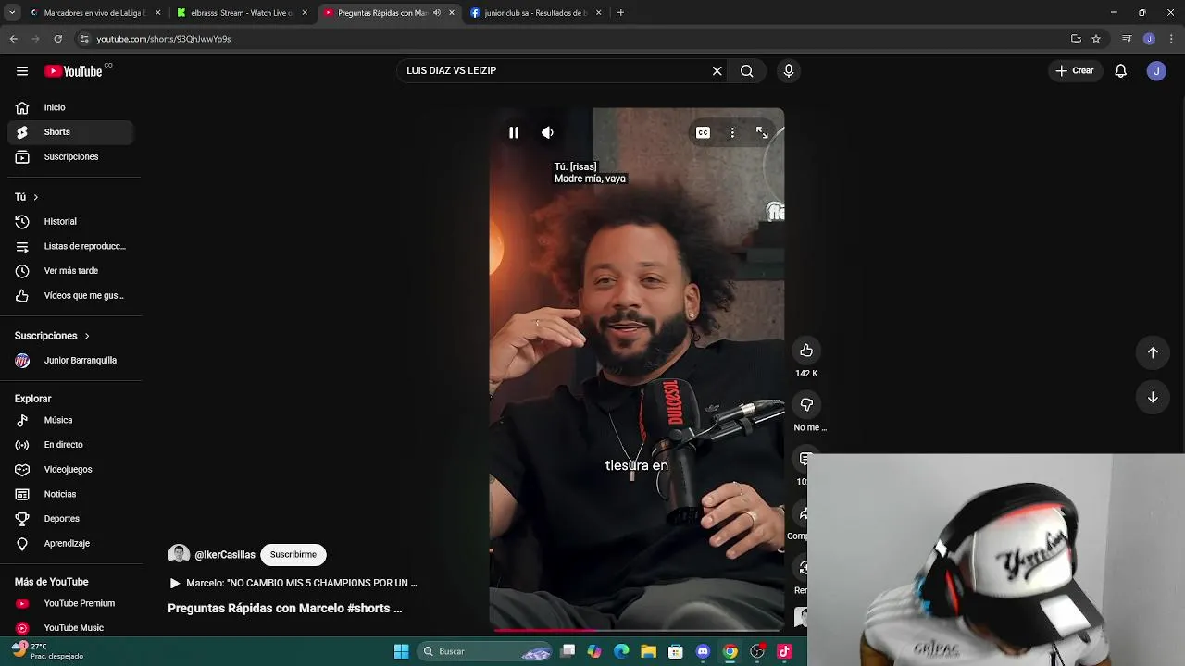
Task: Go to the next Short with down arrow
Action: [1153, 398]
